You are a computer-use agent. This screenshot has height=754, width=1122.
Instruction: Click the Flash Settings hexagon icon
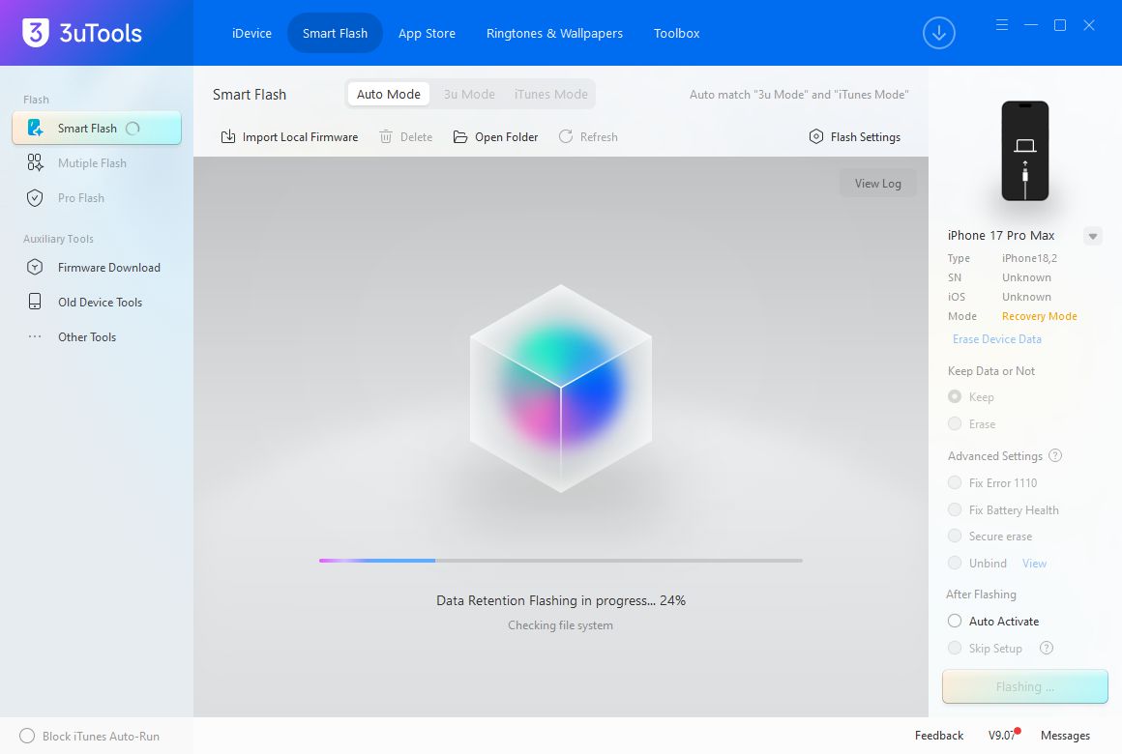click(x=815, y=136)
